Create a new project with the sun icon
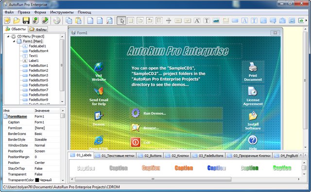311x192 pixels. [x=7, y=20]
